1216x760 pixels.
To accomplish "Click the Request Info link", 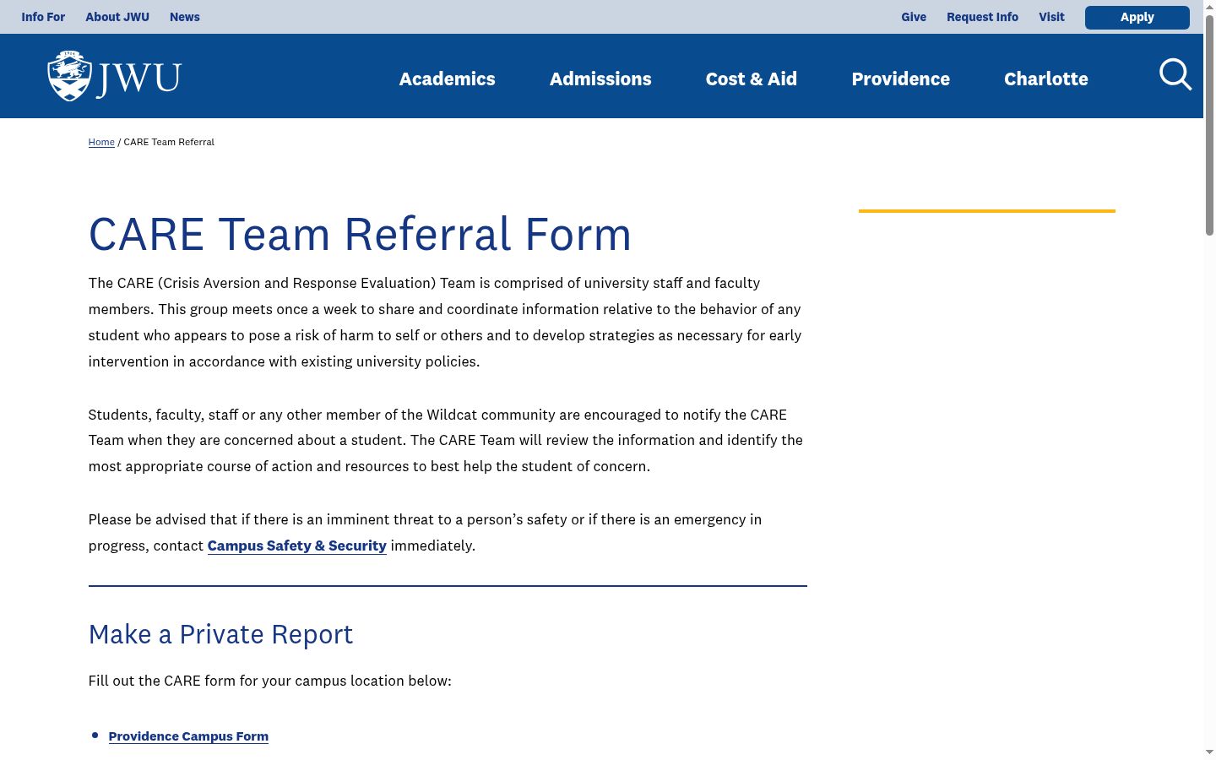I will coord(983,17).
